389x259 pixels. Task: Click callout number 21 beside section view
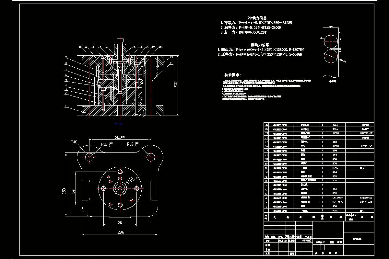pos(171,62)
